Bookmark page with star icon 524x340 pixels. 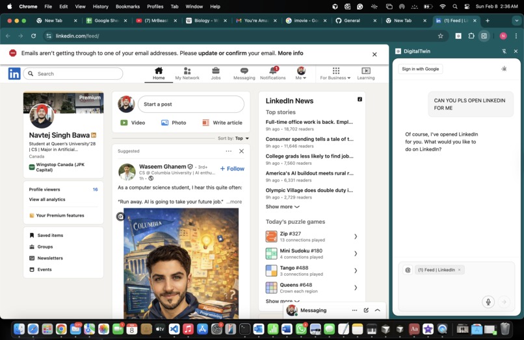[440, 36]
